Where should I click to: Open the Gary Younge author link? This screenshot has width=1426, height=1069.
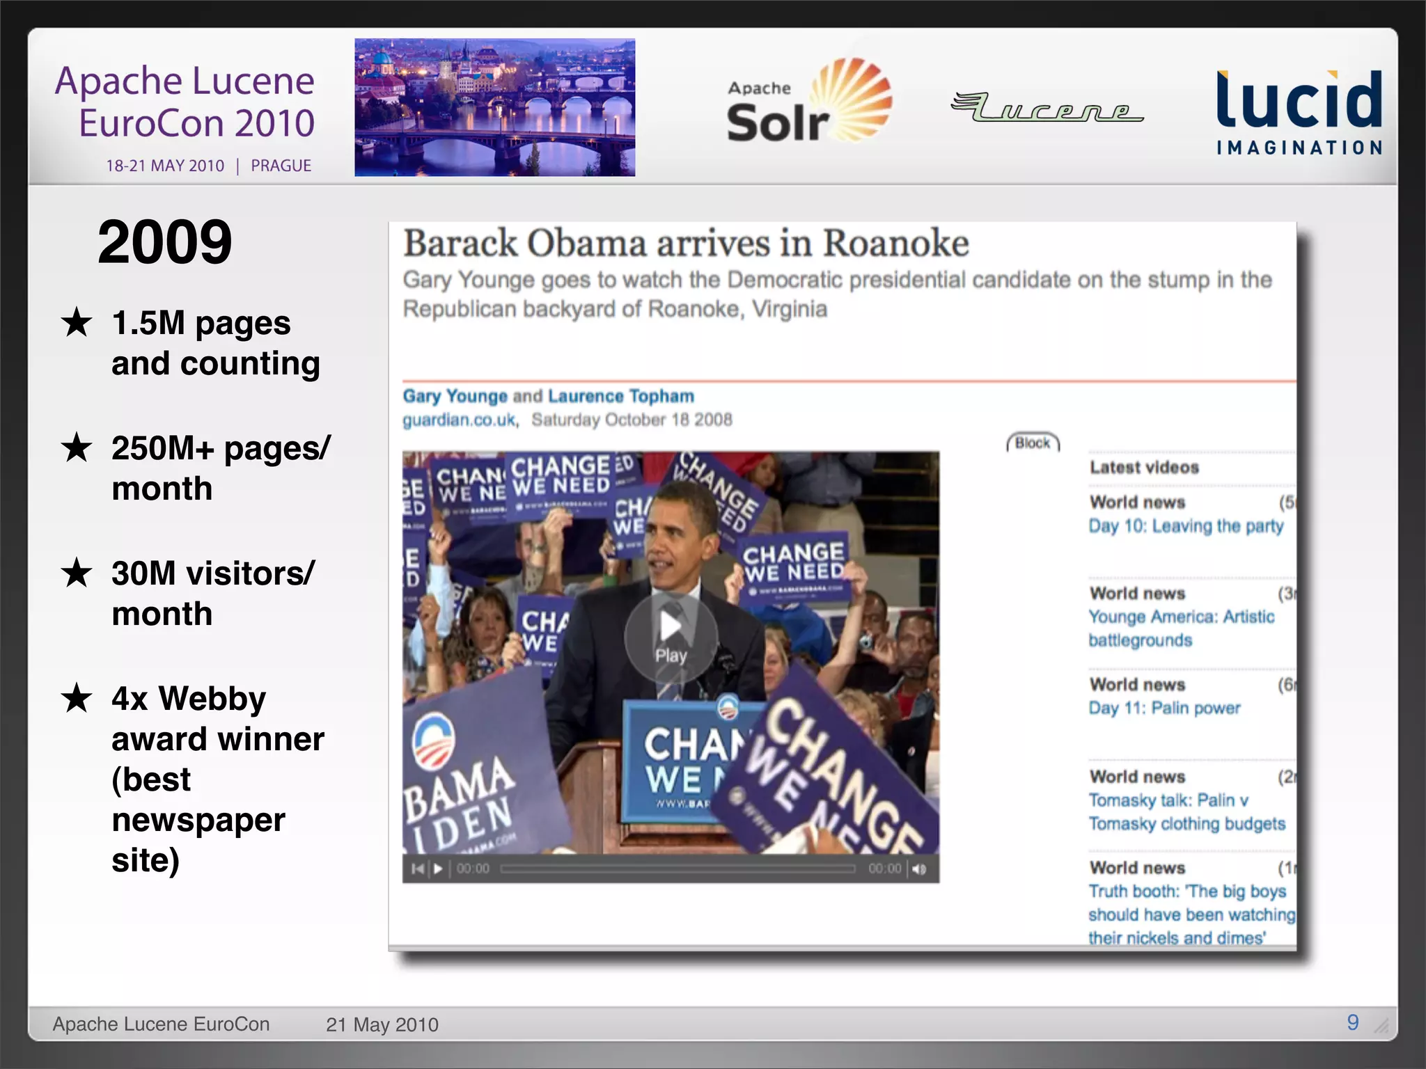(455, 396)
